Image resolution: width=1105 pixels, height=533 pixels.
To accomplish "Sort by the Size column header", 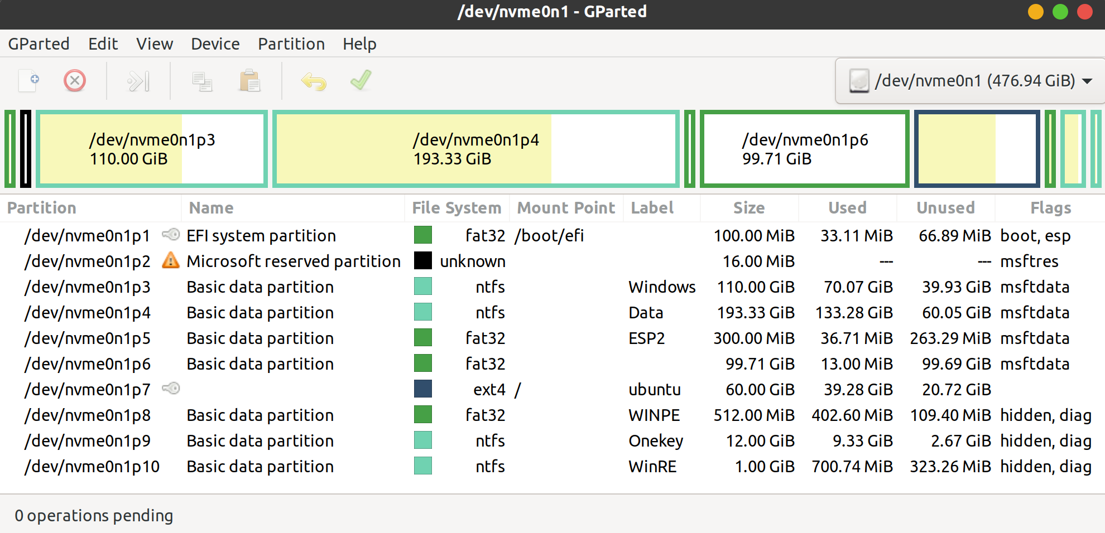I will (748, 208).
